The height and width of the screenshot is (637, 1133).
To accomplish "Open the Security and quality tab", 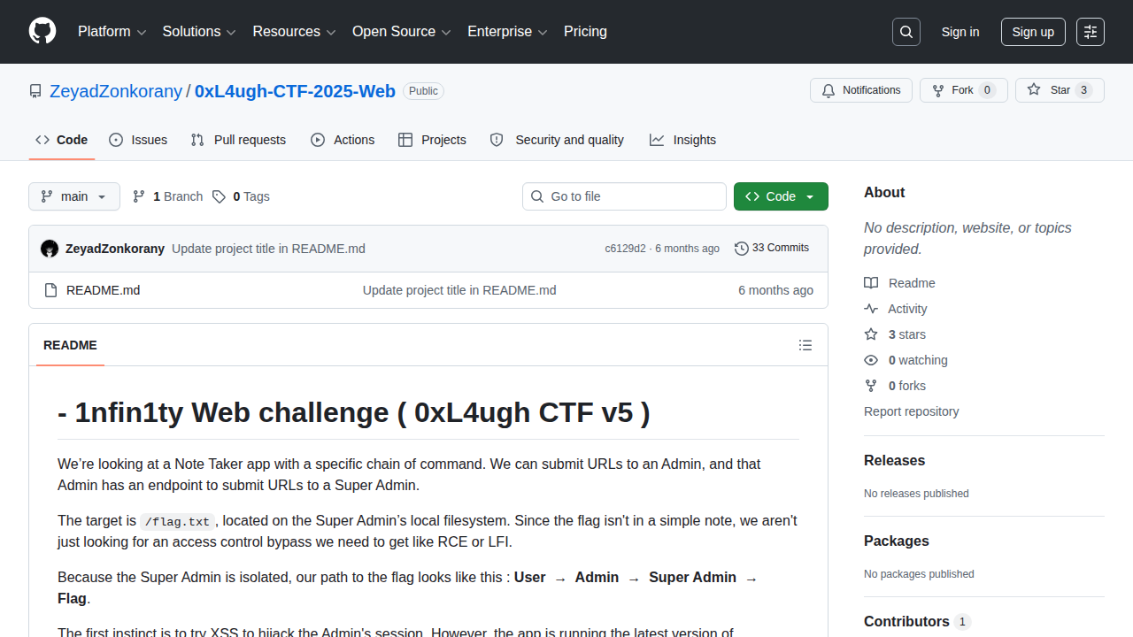I will click(557, 140).
